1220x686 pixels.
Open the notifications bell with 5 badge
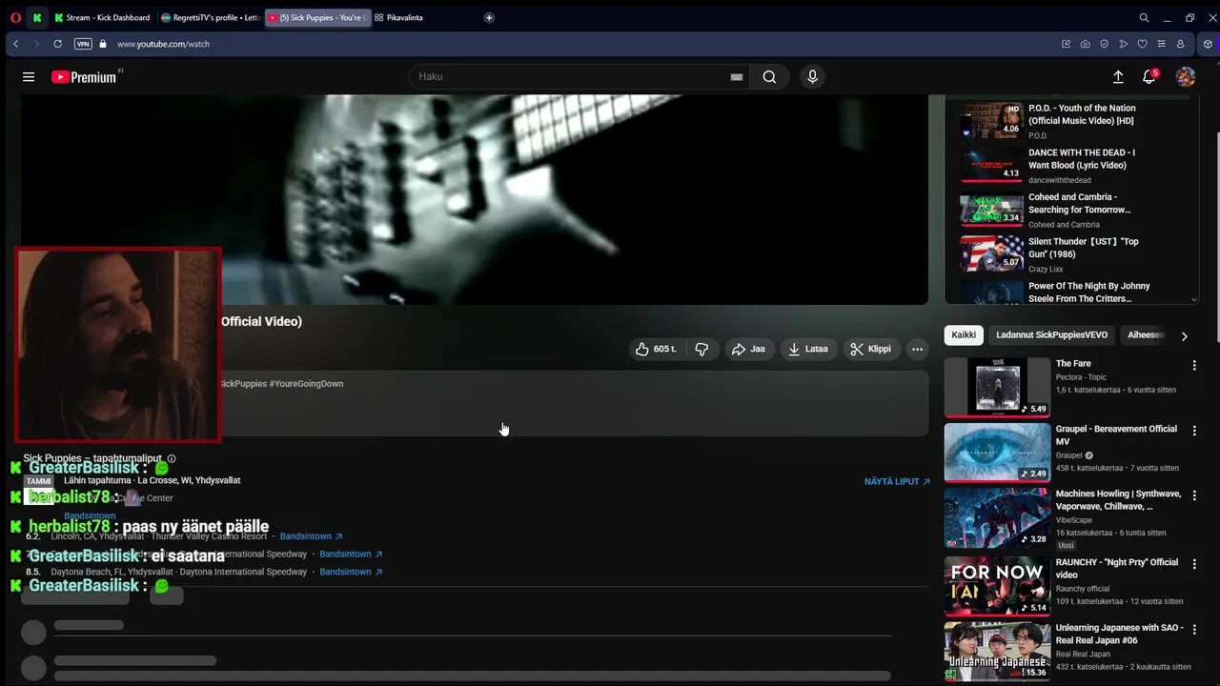(1150, 76)
